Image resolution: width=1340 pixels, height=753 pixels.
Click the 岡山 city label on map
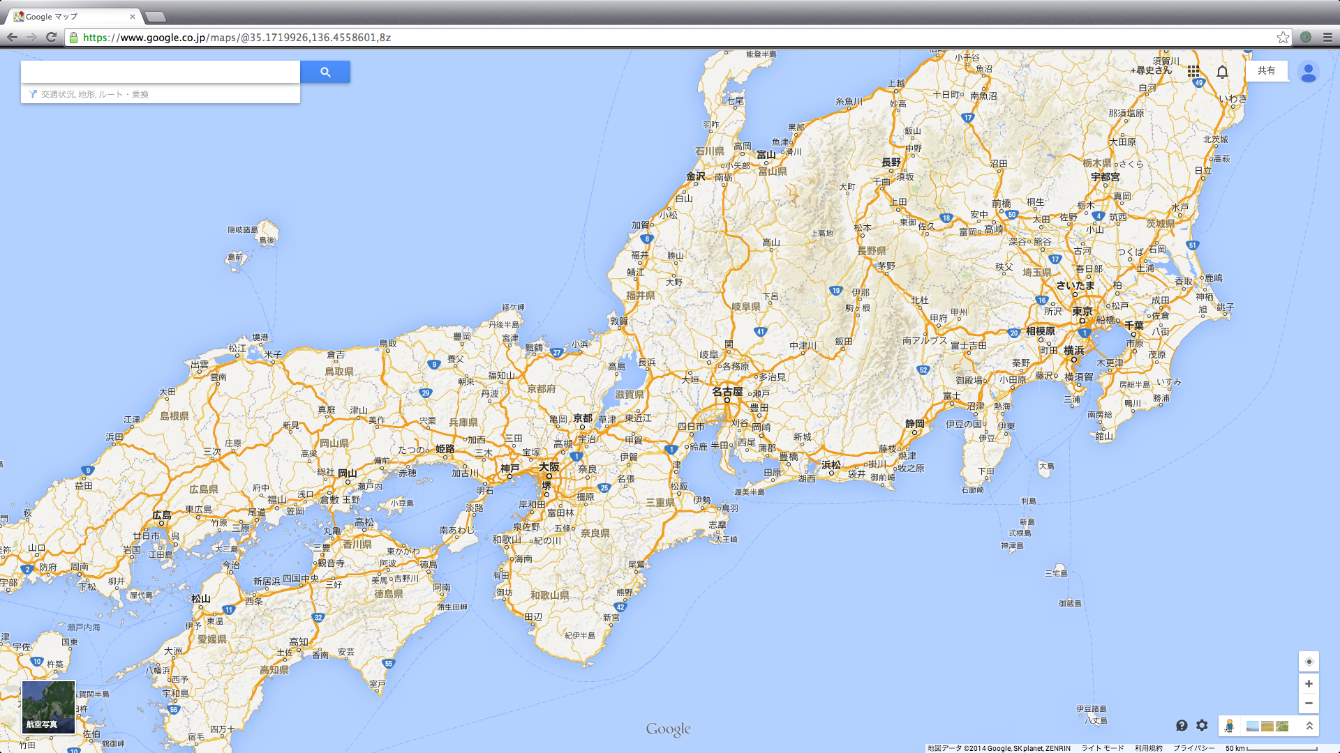348,473
